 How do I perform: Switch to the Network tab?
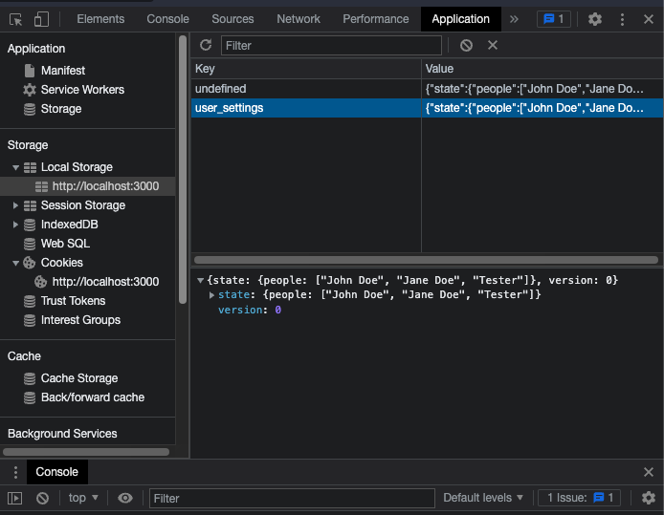tap(299, 19)
